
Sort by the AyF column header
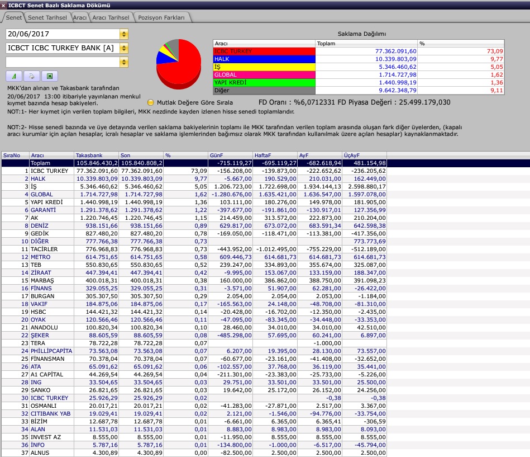click(319, 156)
